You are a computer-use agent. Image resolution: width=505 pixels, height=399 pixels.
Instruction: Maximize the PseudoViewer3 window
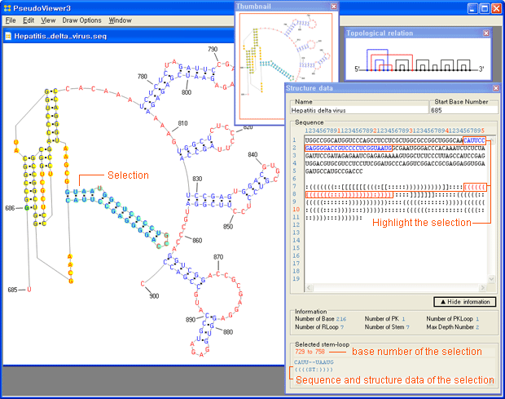pyautogui.click(x=483, y=8)
